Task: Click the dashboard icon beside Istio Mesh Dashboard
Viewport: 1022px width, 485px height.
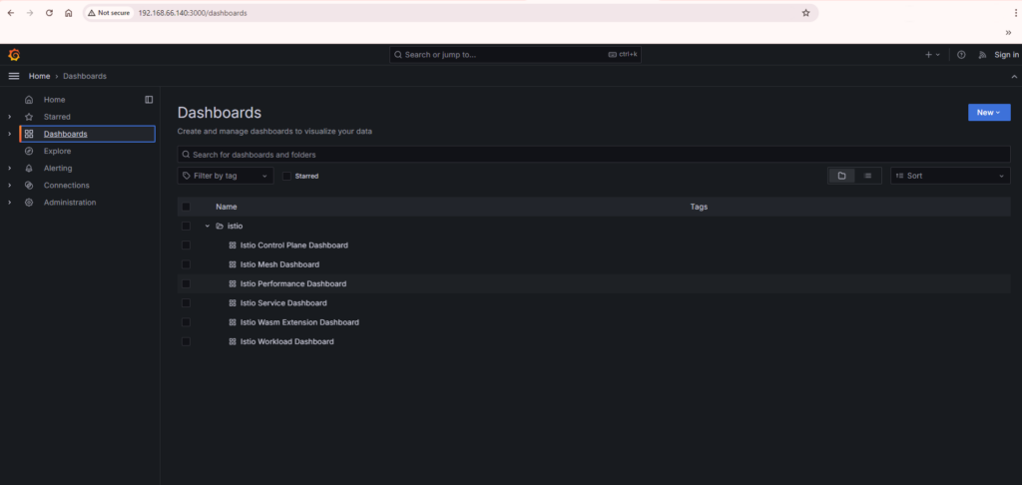Action: 233,264
